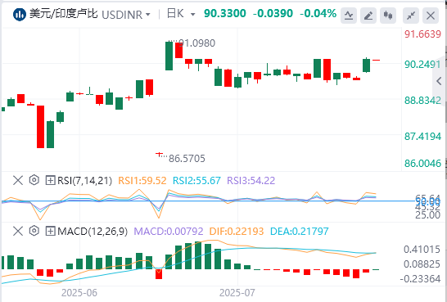Click the percent change -0.04%
The image size is (447, 302).
coord(318,13)
